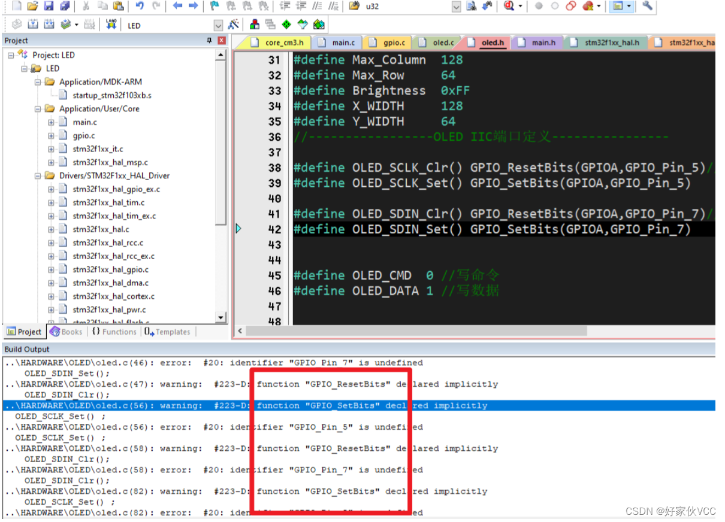Click the Paste clipboard icon

point(119,6)
